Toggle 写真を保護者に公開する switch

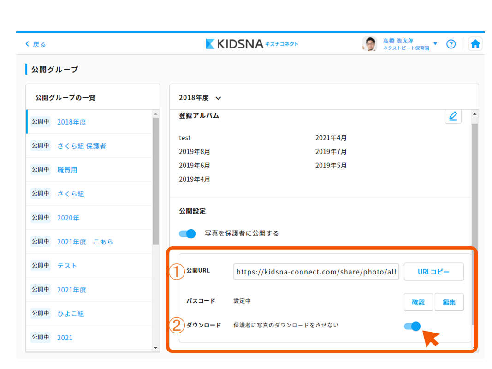tap(187, 233)
